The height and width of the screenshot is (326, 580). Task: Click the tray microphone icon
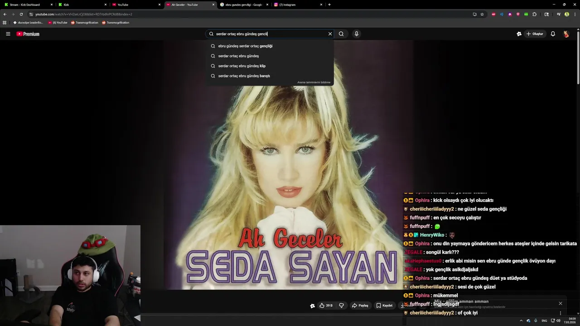(x=536, y=321)
